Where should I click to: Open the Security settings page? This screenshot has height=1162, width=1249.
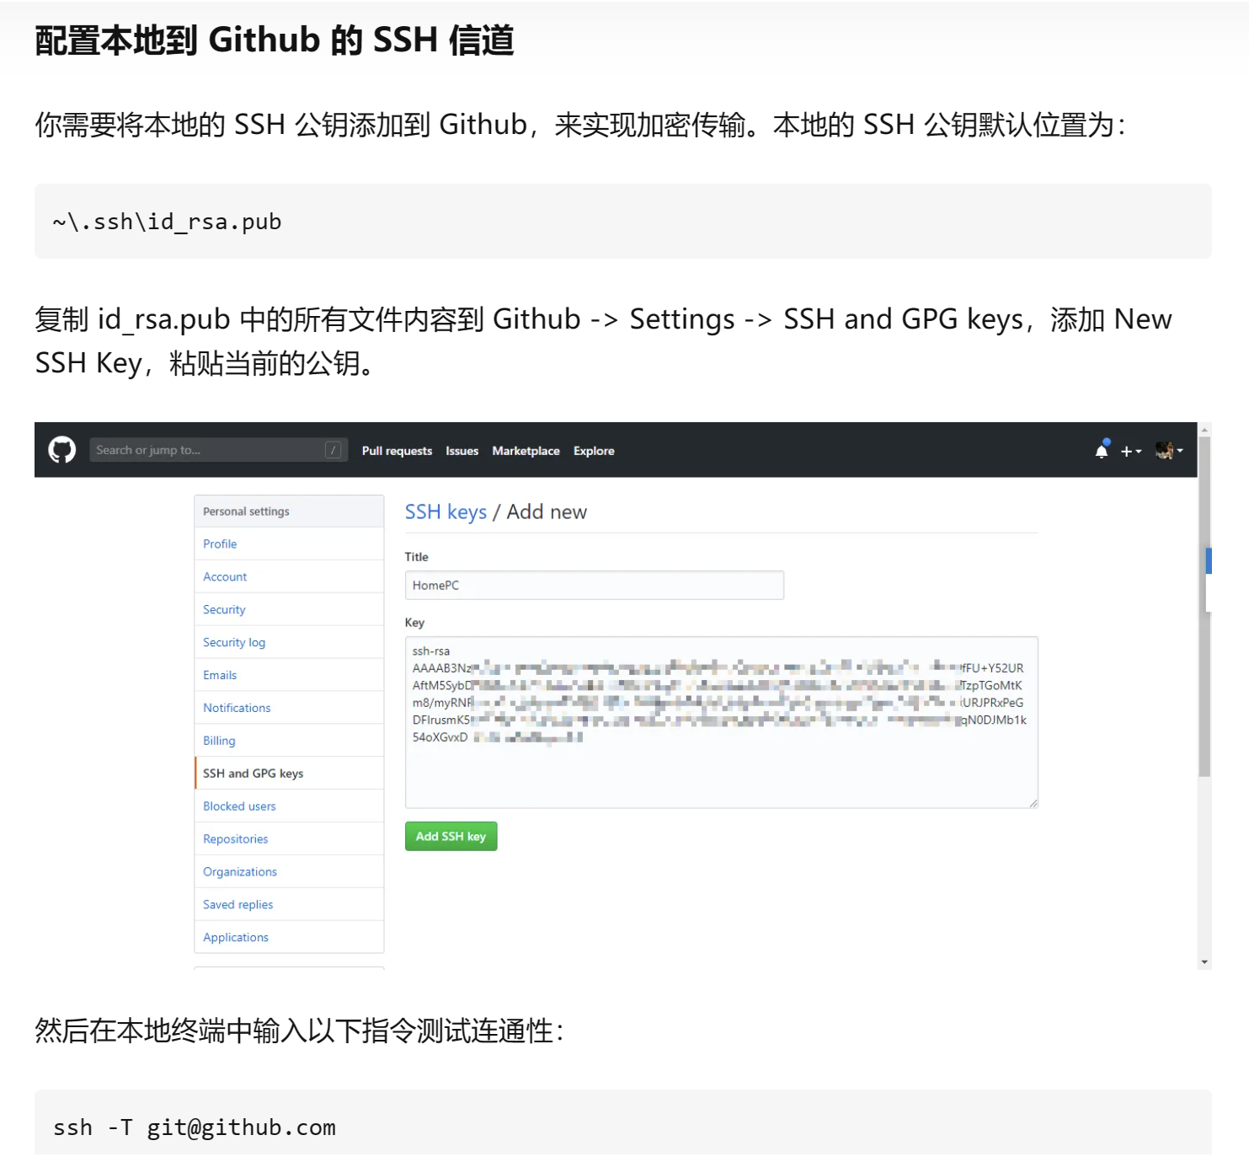pos(289,609)
